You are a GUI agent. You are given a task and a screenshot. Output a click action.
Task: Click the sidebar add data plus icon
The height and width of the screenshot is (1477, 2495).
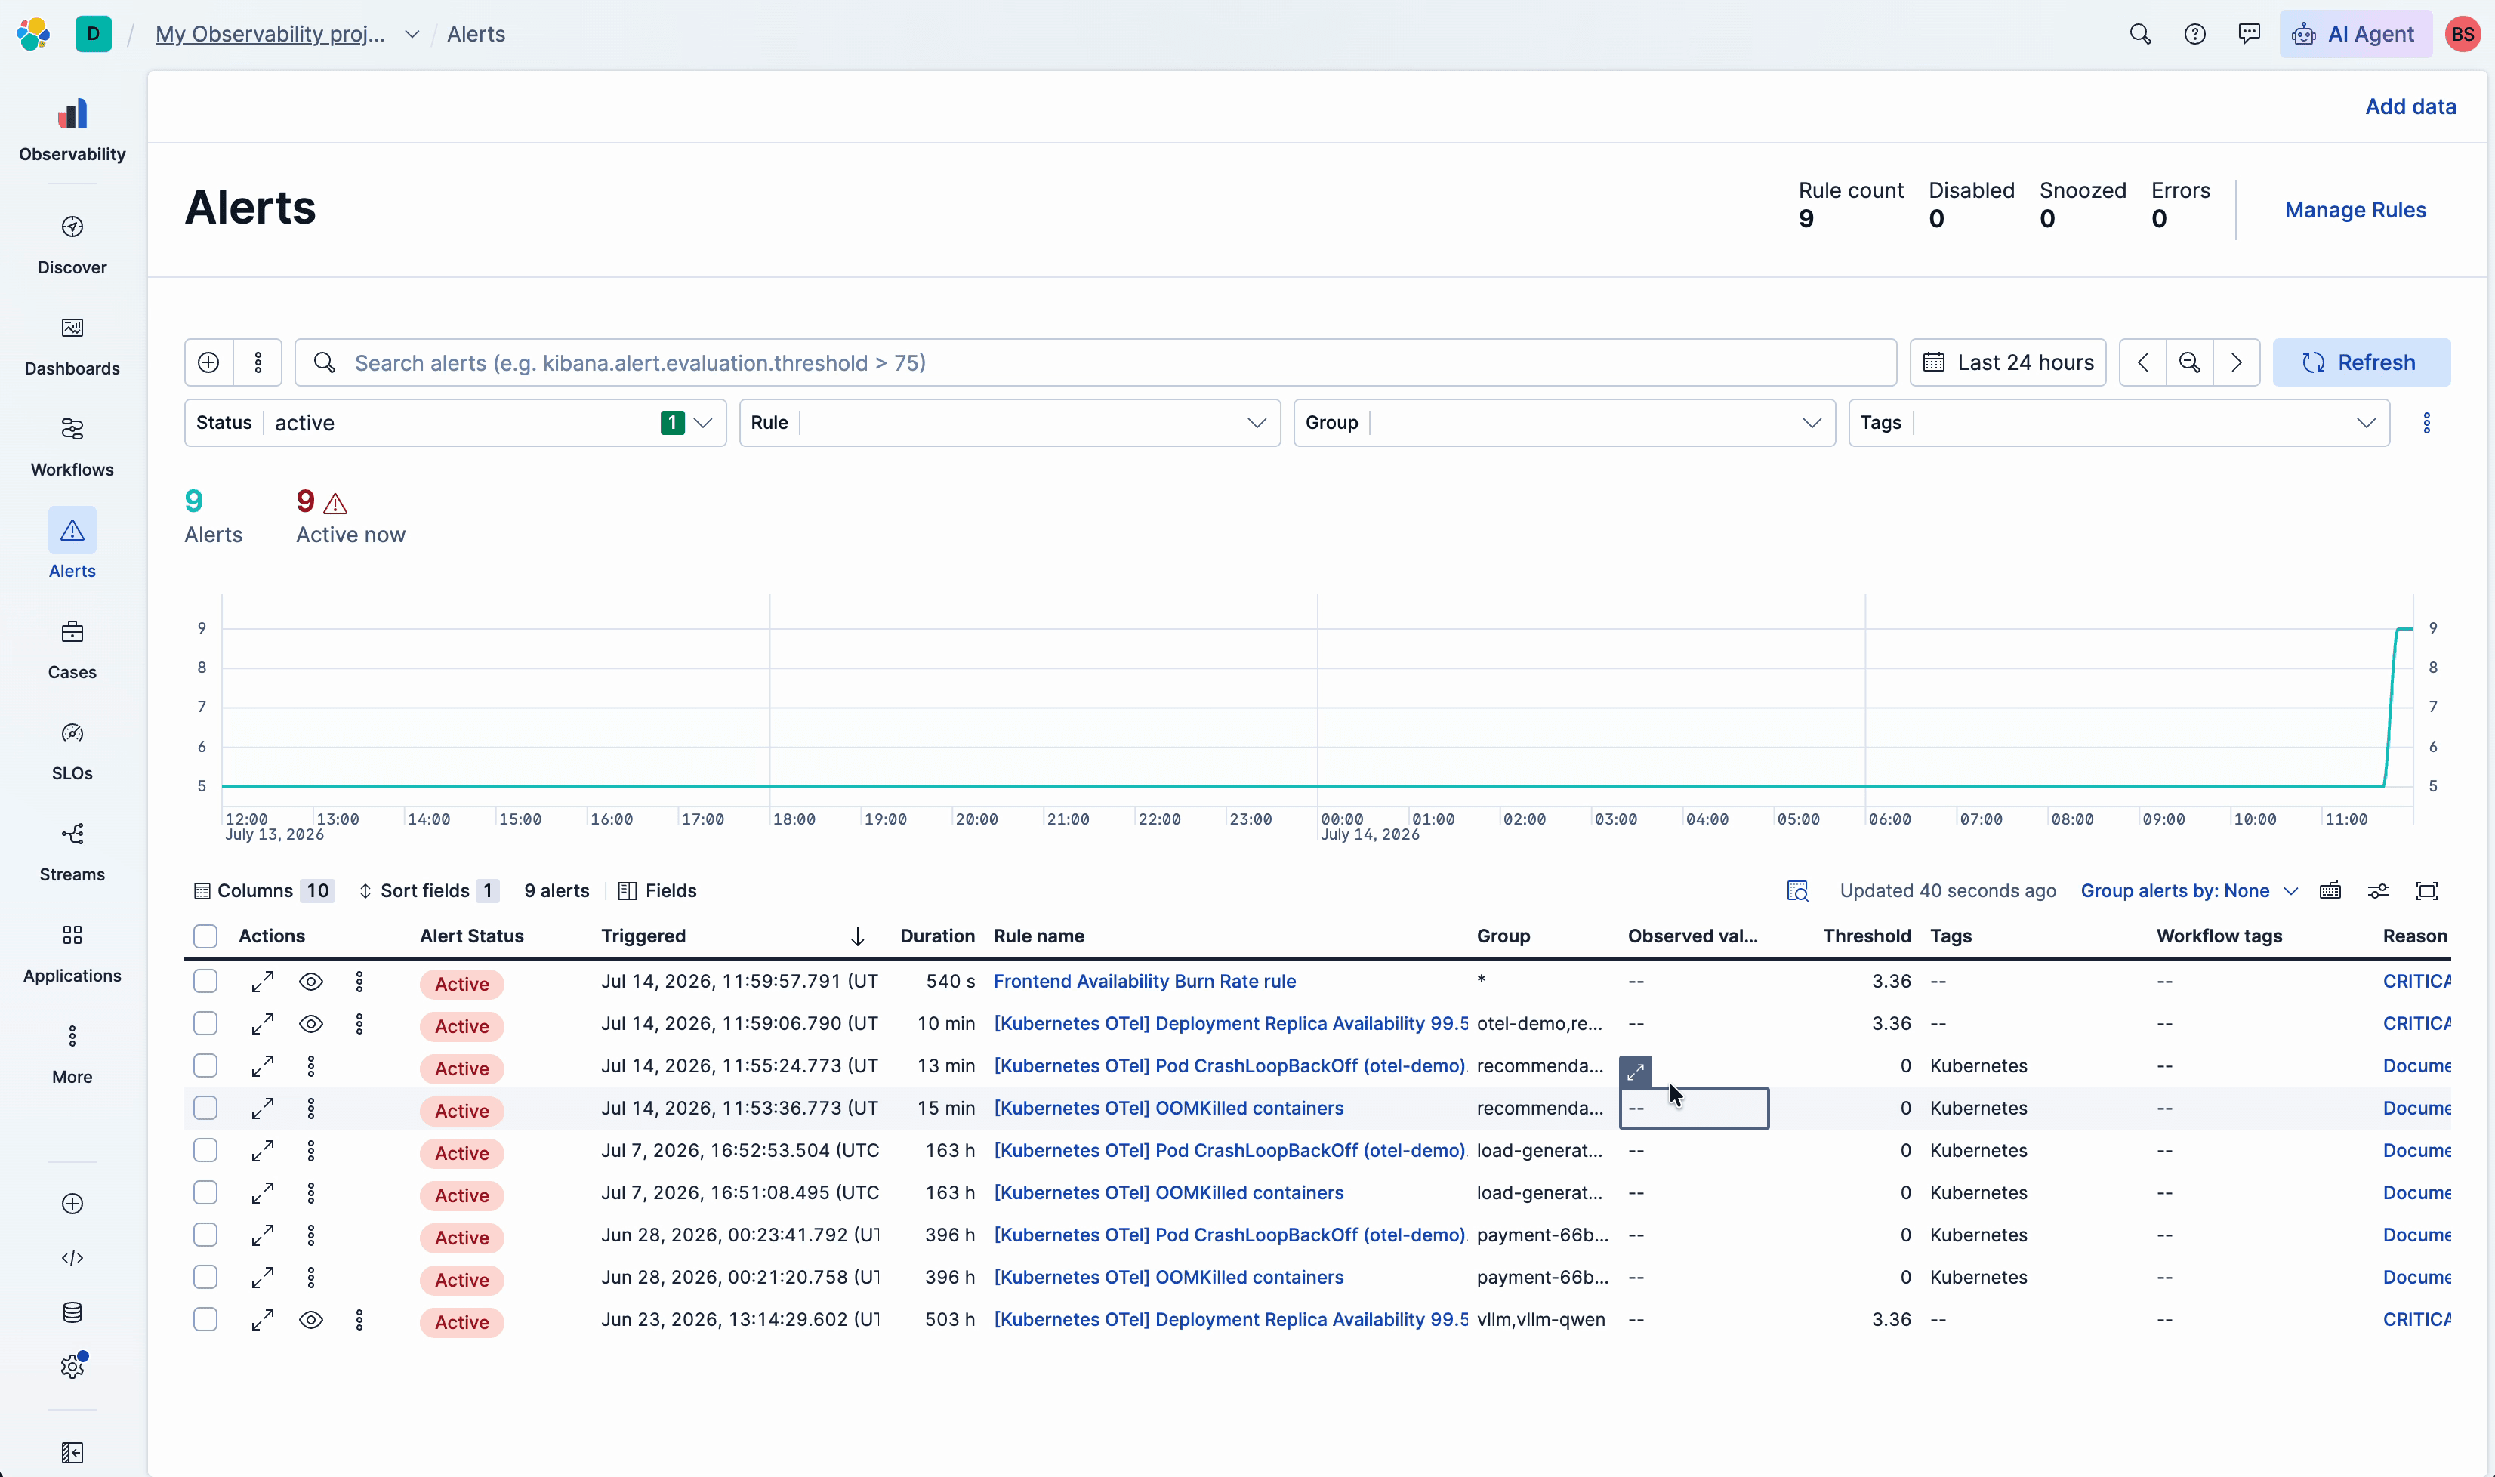coord(72,1204)
